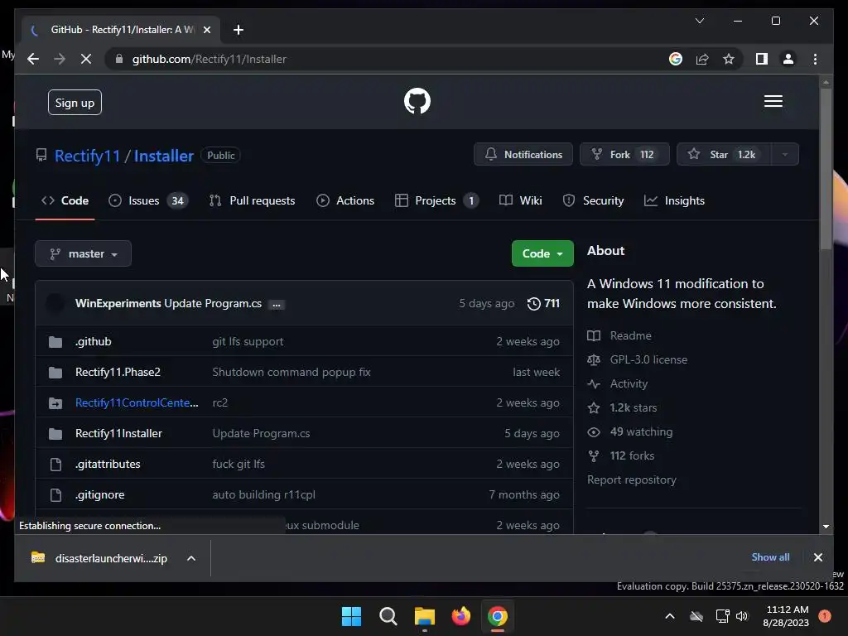
Task: Go to the Actions tab
Action: click(345, 200)
